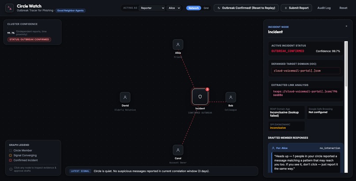Viewport: 356px width, 181px height.
Task: Click the SPF/DKIM/DMARC inconclusive result
Action: (287, 126)
